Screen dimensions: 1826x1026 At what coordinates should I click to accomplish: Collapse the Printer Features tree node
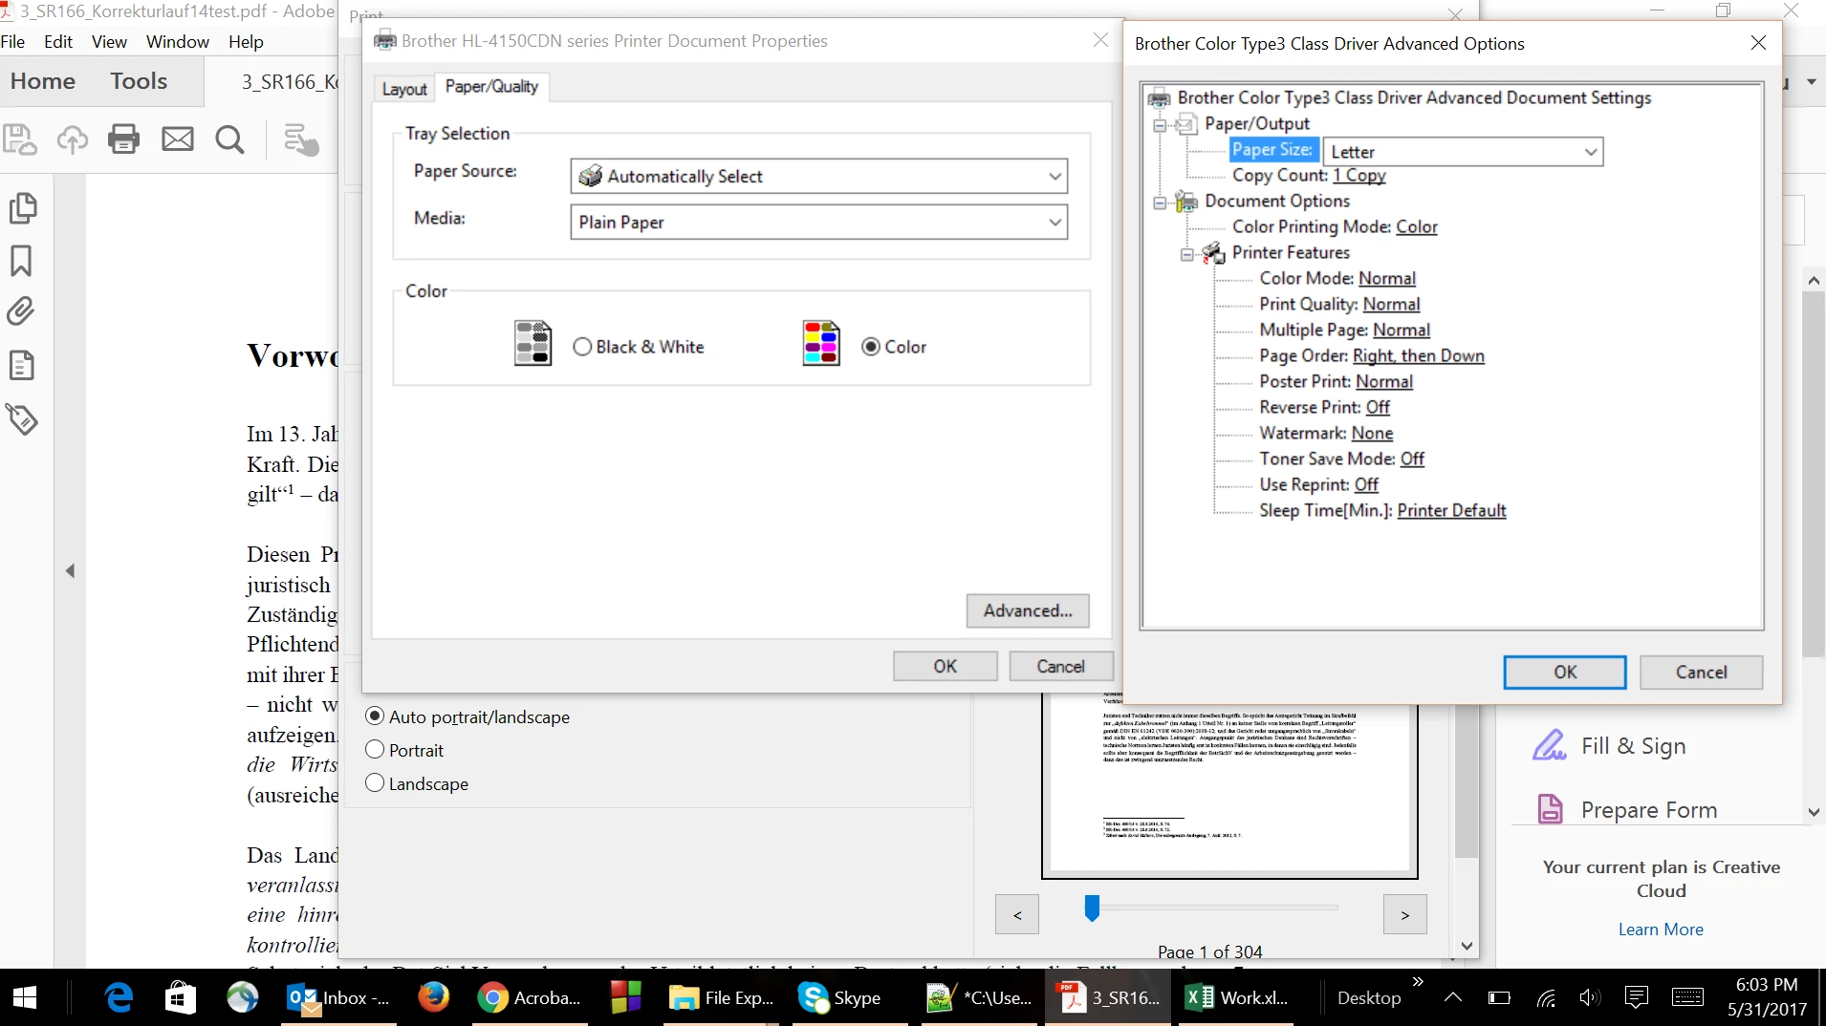(x=1186, y=254)
